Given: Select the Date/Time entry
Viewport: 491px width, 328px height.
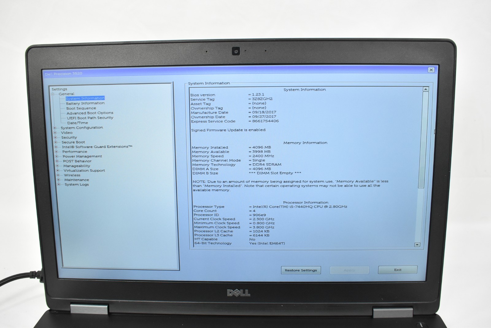Looking at the screenshot, I should point(78,123).
